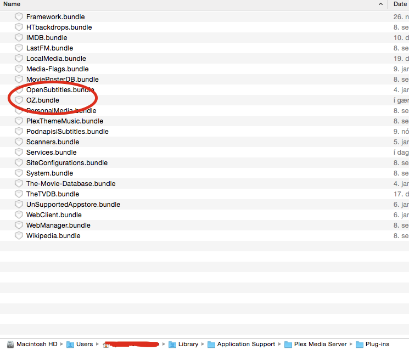Click the WebClient.bundle icon

(x=19, y=215)
